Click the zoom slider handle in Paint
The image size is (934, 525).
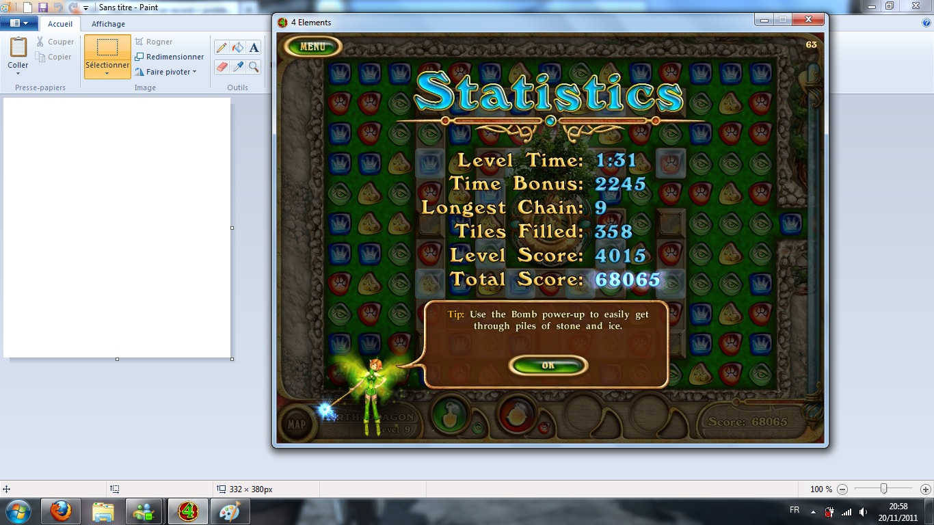[883, 489]
